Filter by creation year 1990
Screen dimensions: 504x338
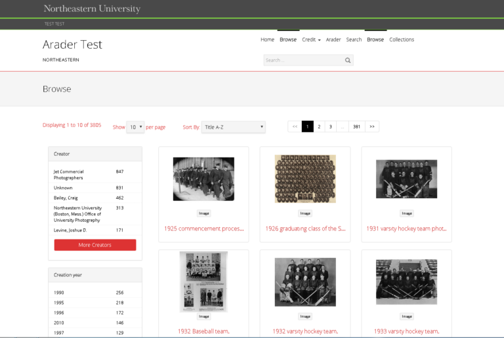coord(59,293)
